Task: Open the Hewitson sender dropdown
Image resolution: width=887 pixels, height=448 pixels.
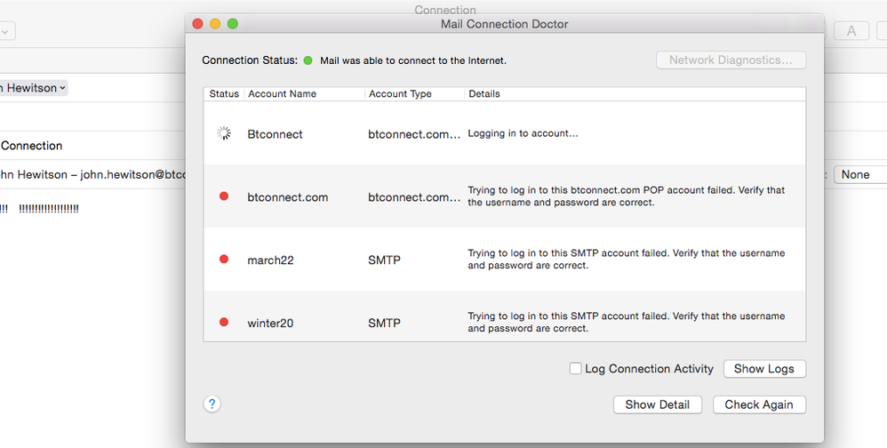Action: (34, 88)
